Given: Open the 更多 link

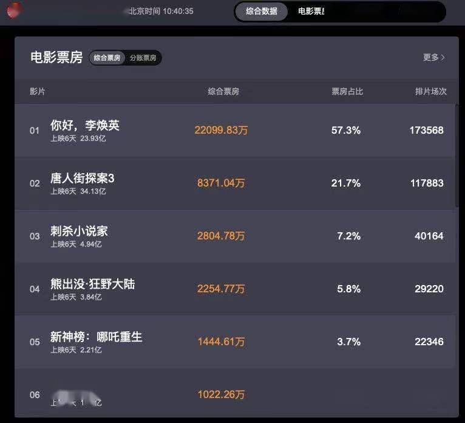Looking at the screenshot, I should [434, 57].
